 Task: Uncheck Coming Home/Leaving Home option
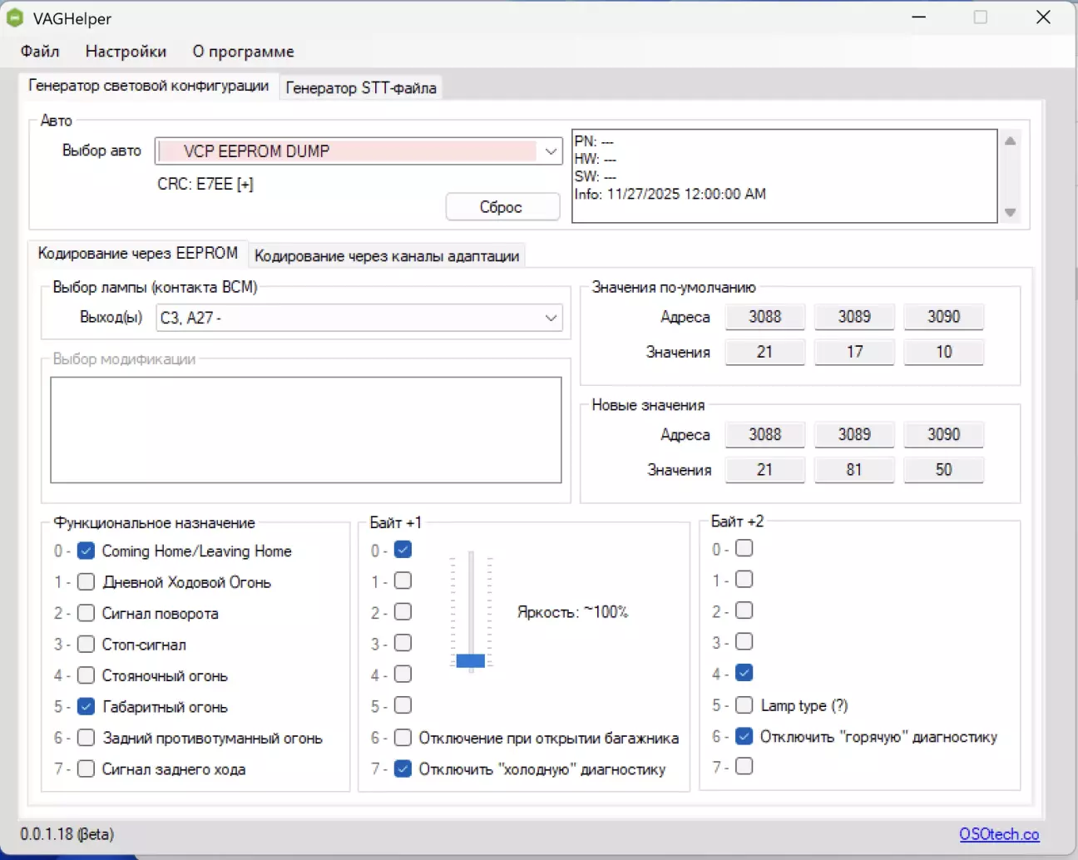(x=86, y=551)
